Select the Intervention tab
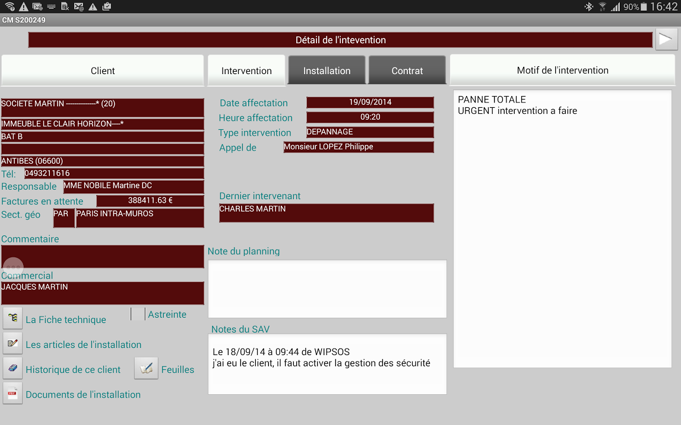The image size is (681, 425). click(x=246, y=71)
